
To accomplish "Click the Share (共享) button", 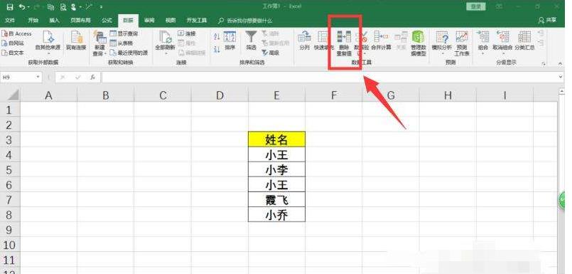I will (x=548, y=21).
